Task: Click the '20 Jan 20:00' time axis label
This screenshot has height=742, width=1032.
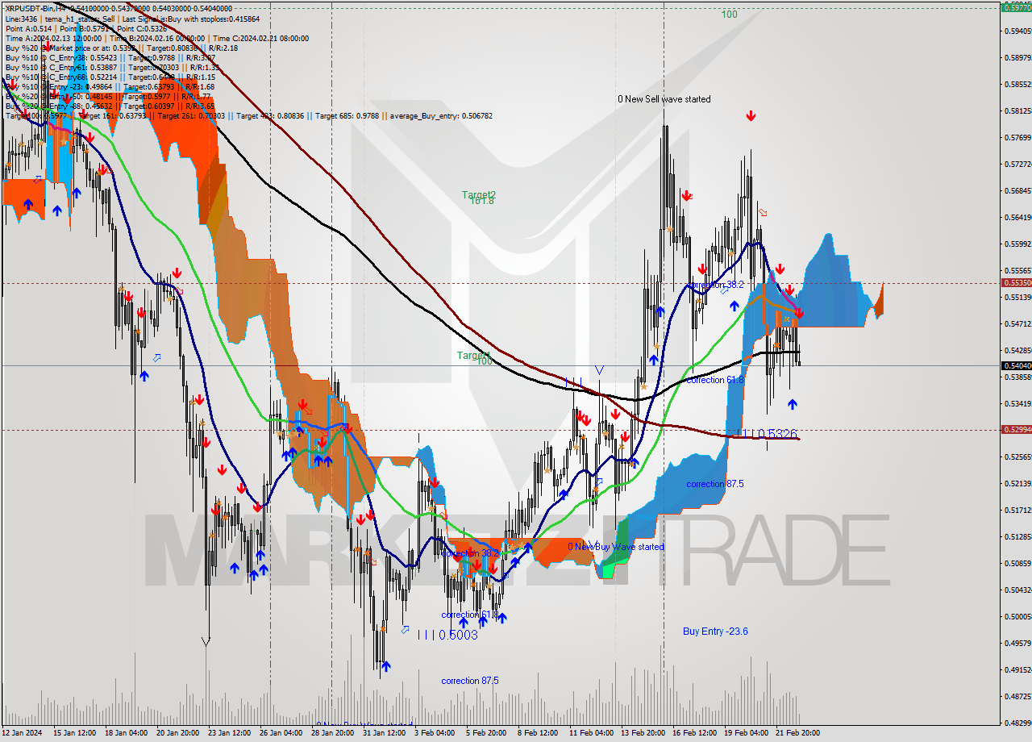Action: pyautogui.click(x=178, y=733)
